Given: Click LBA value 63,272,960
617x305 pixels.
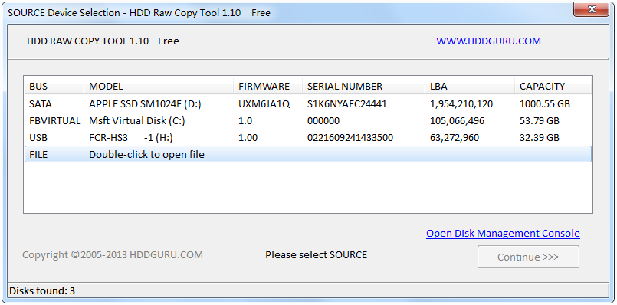Looking at the screenshot, I should 455,138.
